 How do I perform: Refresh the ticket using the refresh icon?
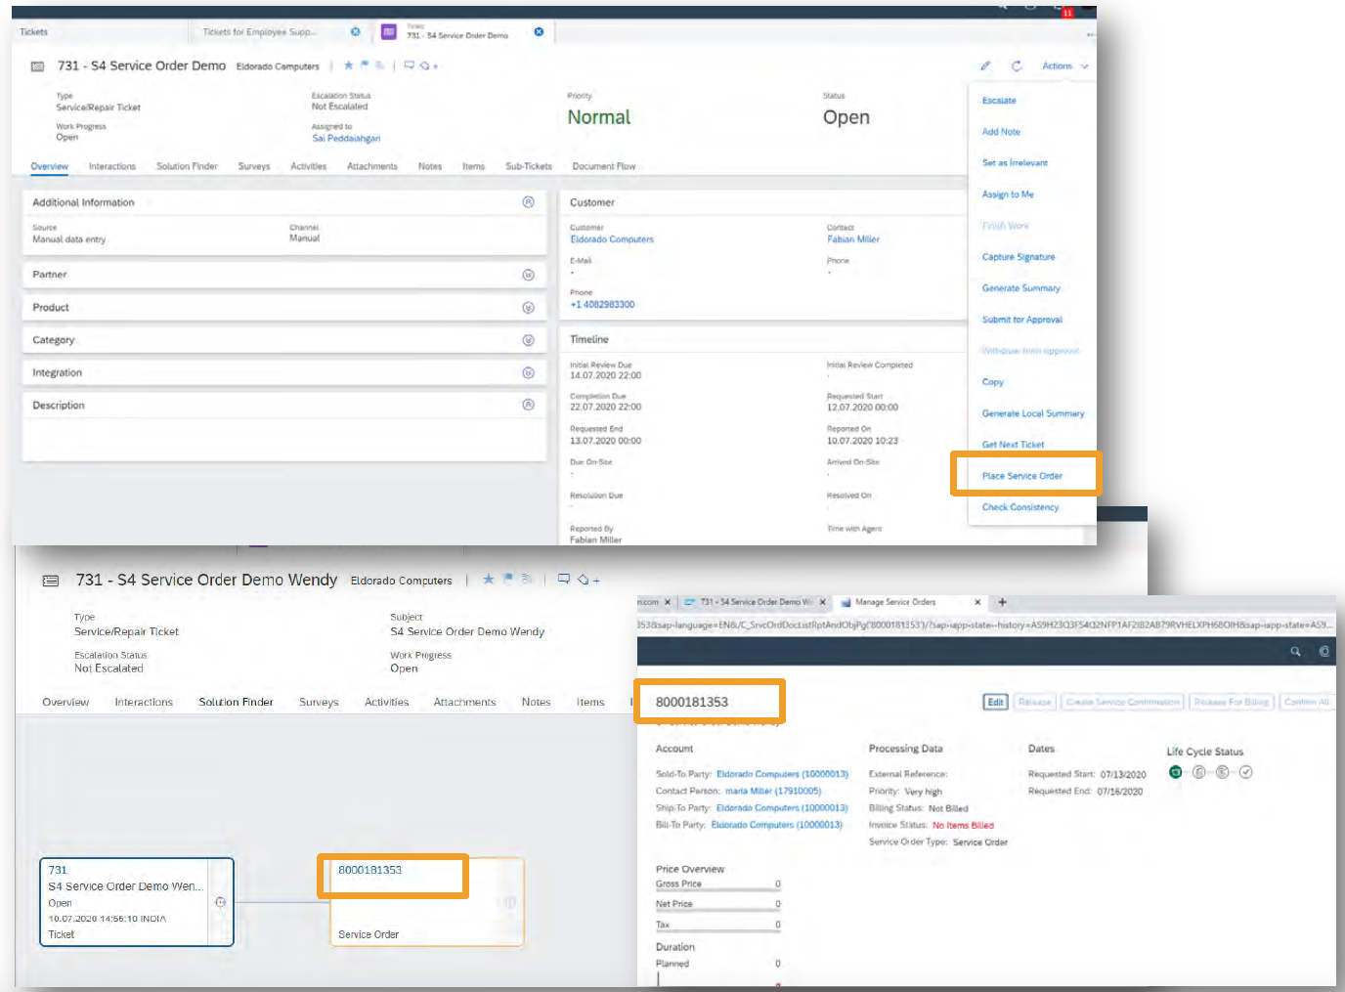[x=1017, y=65]
